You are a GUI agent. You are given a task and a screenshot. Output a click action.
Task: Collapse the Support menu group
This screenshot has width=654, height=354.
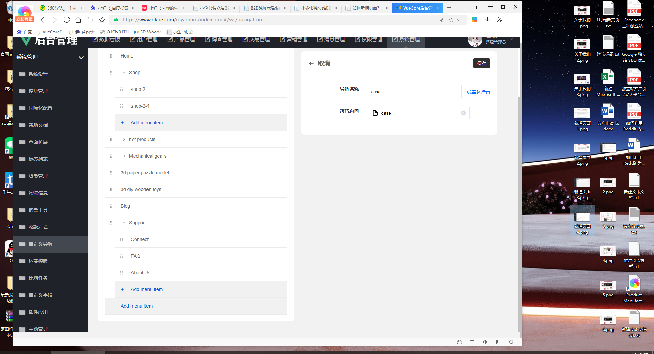pyautogui.click(x=124, y=223)
